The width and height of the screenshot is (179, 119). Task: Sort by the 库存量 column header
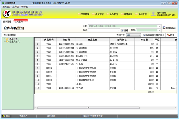click(x=144, y=40)
